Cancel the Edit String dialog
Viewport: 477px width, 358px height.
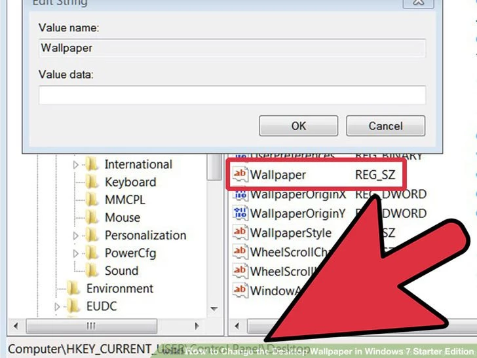coord(385,126)
